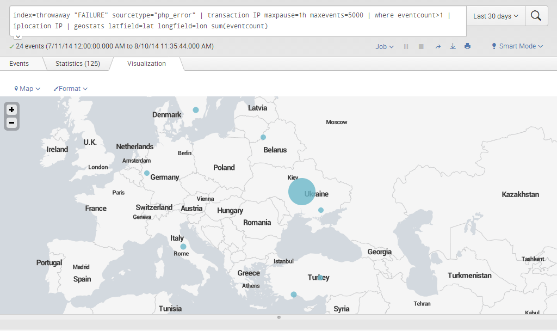Export results with the download icon
Image resolution: width=557 pixels, height=331 pixels.
click(453, 47)
